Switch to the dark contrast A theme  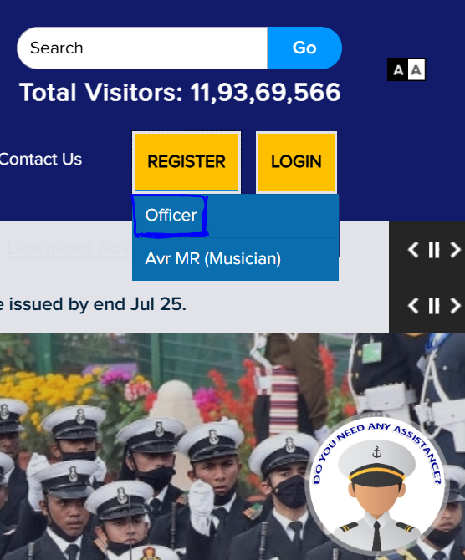(397, 69)
